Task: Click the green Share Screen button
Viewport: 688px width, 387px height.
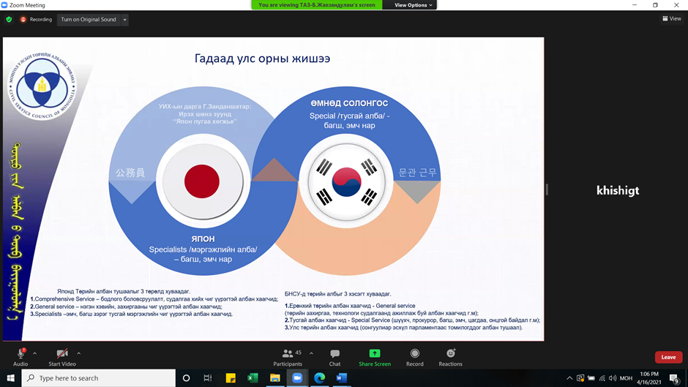Action: click(375, 357)
